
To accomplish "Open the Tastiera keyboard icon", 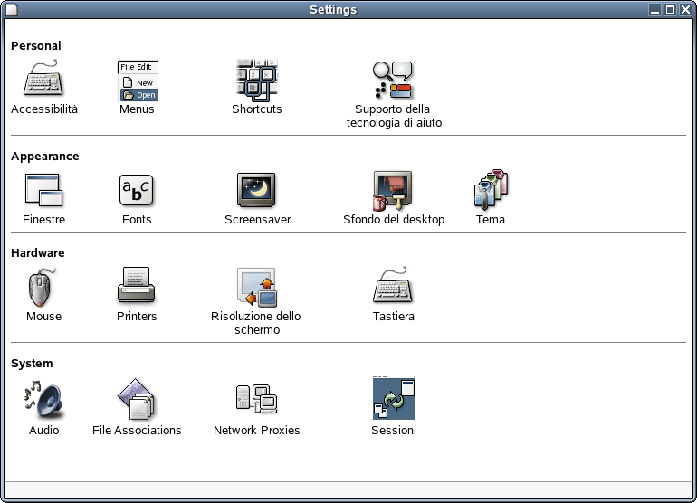I will (x=393, y=285).
